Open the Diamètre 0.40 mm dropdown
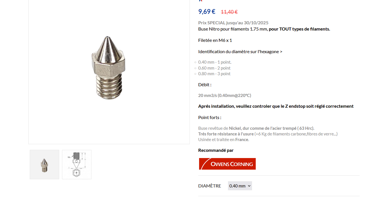This screenshot has height=203, width=386. pyautogui.click(x=240, y=186)
